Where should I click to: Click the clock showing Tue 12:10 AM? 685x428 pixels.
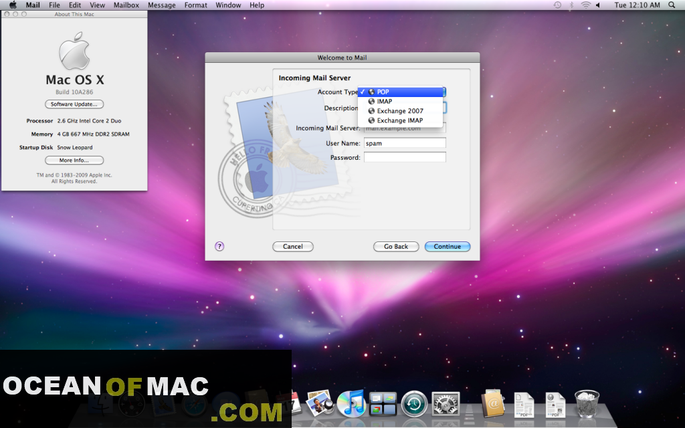coord(637,5)
